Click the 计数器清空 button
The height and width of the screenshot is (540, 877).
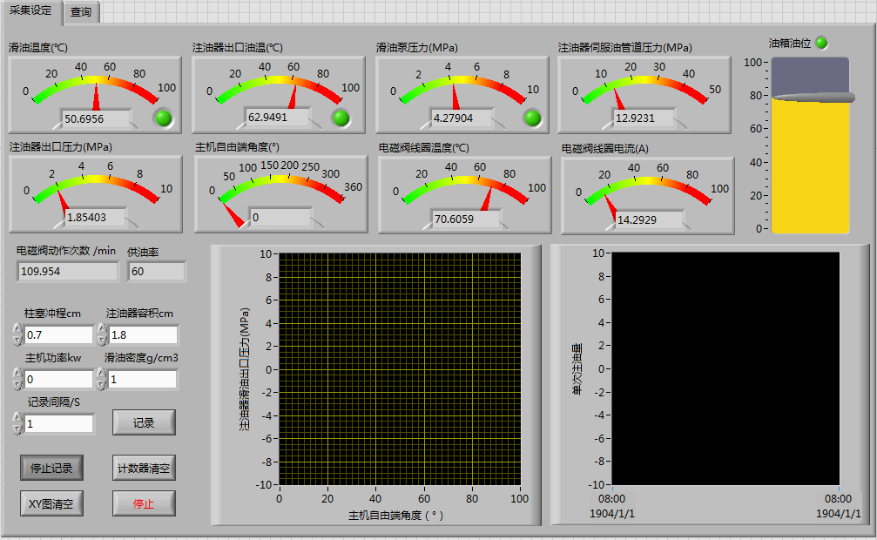144,468
